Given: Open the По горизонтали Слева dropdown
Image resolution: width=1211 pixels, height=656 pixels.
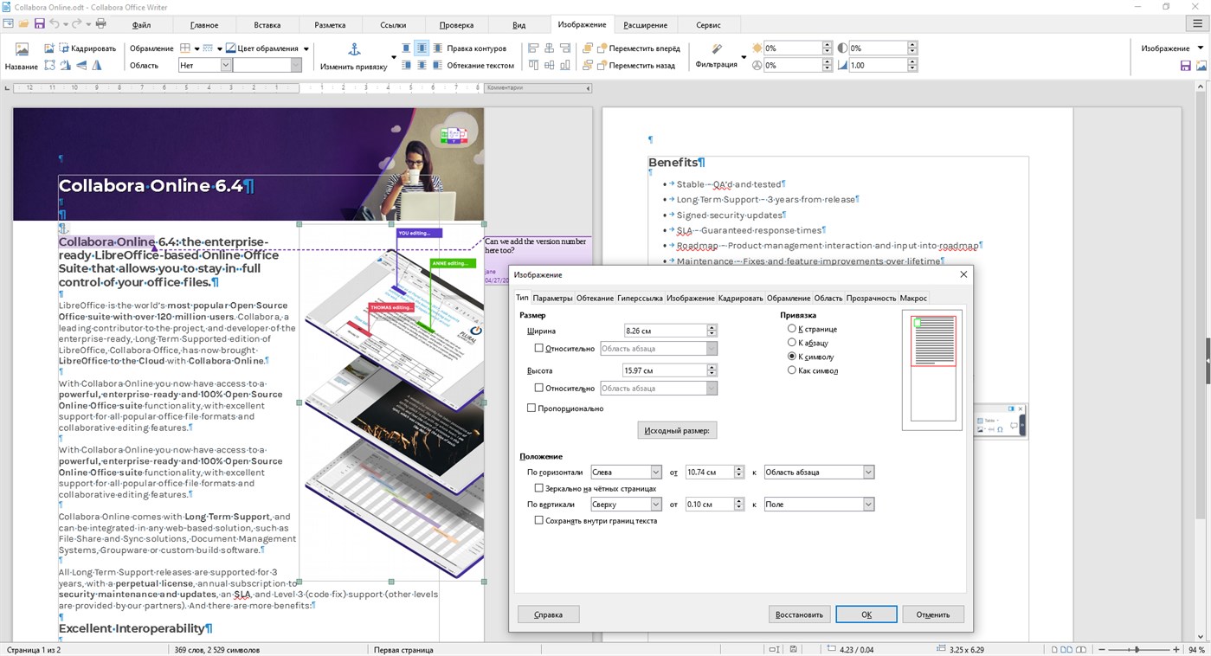Looking at the screenshot, I should tap(626, 472).
